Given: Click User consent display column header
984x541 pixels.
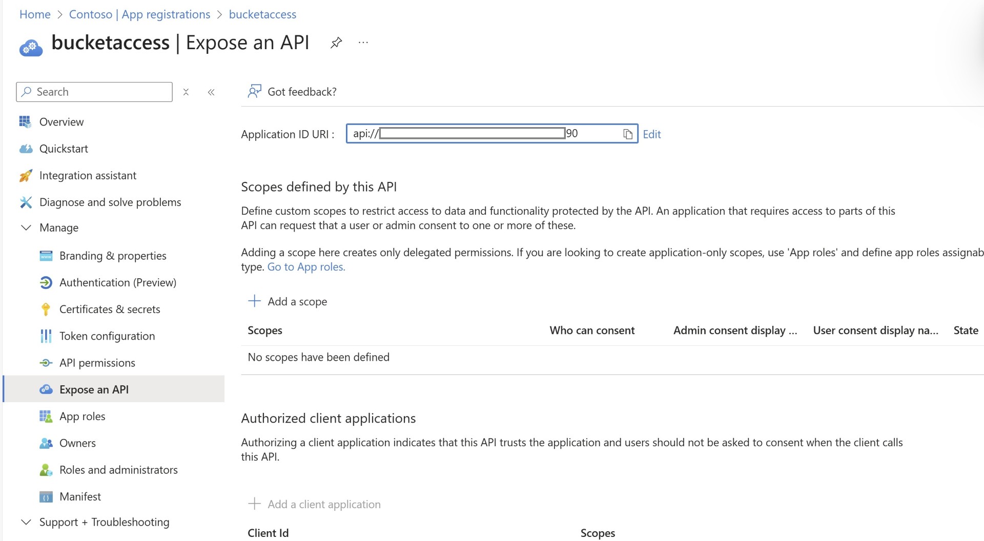Looking at the screenshot, I should 876,330.
